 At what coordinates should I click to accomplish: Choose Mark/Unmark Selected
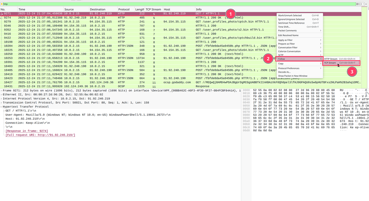click(x=300, y=15)
